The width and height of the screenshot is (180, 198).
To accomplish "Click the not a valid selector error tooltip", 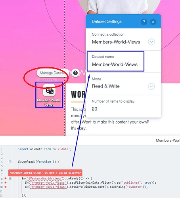I will [x=45, y=173].
